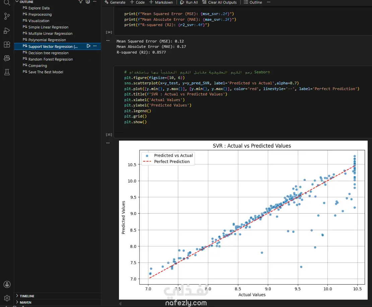
Task: Open the Manage settings gear
Action: [x=7, y=298]
